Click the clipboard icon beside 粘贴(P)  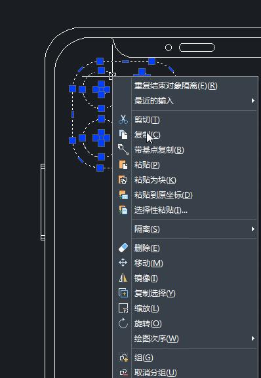(x=123, y=164)
